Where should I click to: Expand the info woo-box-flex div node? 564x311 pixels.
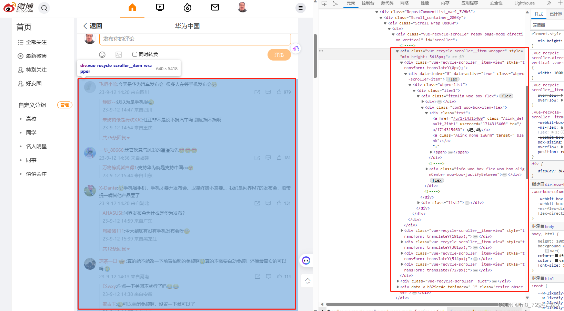tap(427, 169)
